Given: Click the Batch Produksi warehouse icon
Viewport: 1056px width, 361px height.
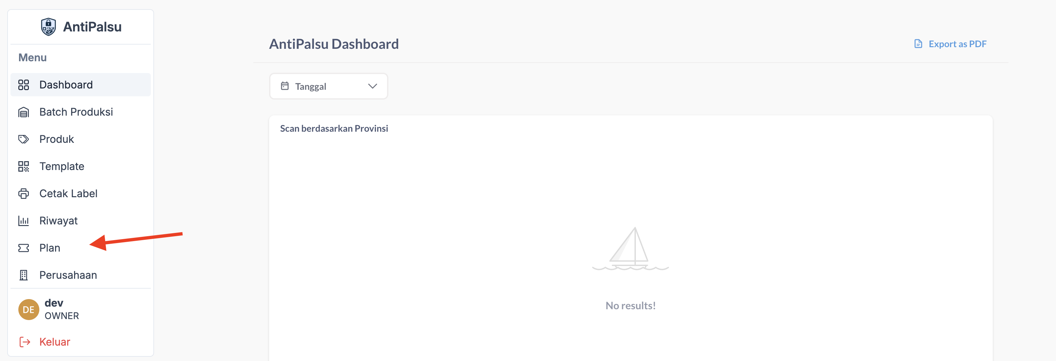Looking at the screenshot, I should (x=24, y=112).
